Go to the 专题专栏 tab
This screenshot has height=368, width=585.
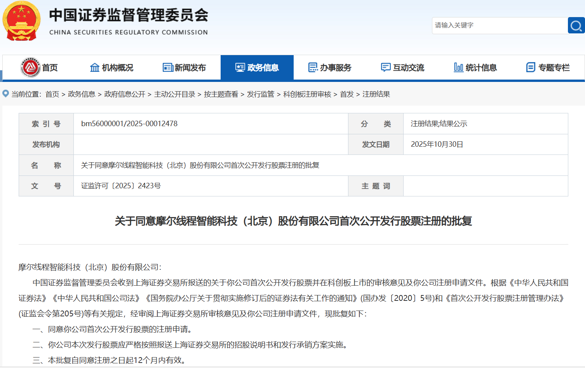548,68
